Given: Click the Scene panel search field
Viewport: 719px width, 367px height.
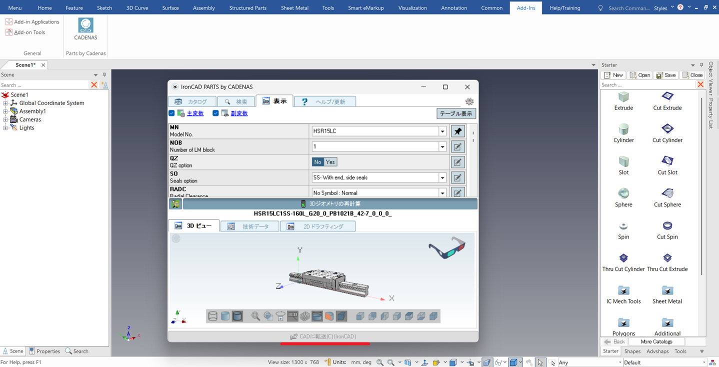Looking at the screenshot, I should (x=44, y=85).
